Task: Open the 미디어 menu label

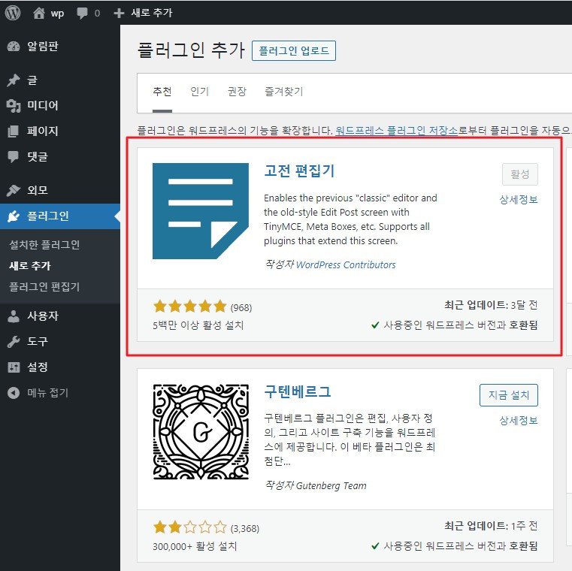Action: pyautogui.click(x=43, y=105)
